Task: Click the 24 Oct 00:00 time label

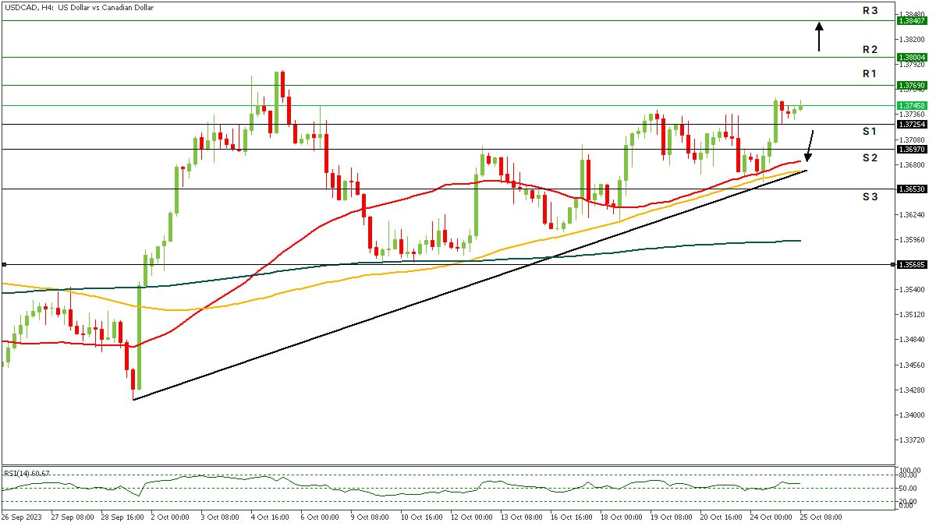Action: click(x=771, y=517)
